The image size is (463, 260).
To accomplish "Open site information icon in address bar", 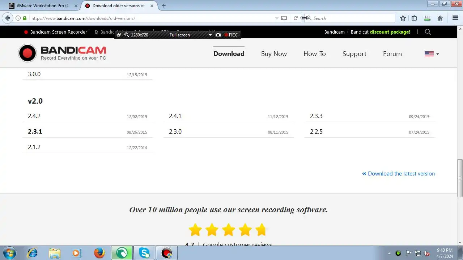I will 18,18.
